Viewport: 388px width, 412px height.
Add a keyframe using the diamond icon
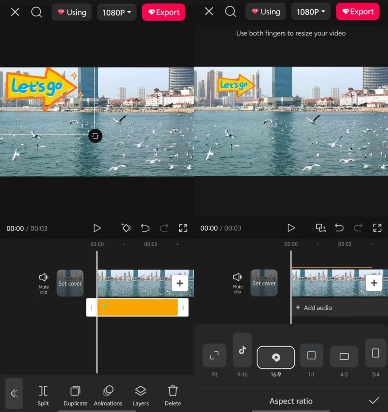click(x=127, y=228)
